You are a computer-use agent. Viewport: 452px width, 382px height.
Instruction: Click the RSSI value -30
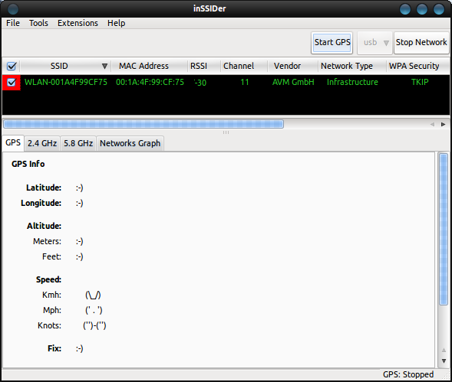click(x=200, y=83)
